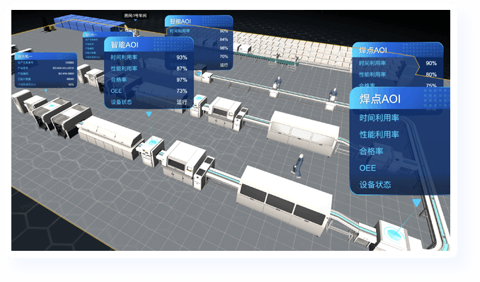Viewport: 480px width, 282px height.
Task: Select the 智能AOI title above the 84% panel
Action: pos(180,21)
